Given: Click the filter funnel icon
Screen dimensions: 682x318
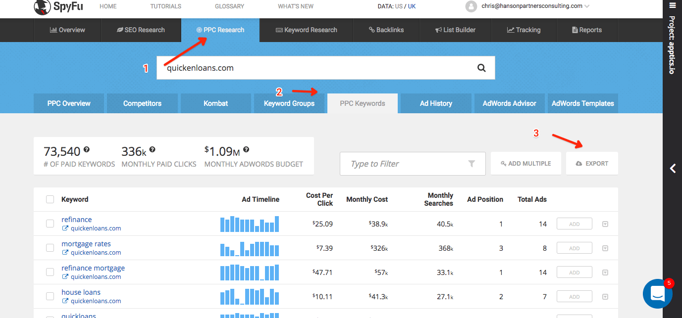Looking at the screenshot, I should coord(472,164).
